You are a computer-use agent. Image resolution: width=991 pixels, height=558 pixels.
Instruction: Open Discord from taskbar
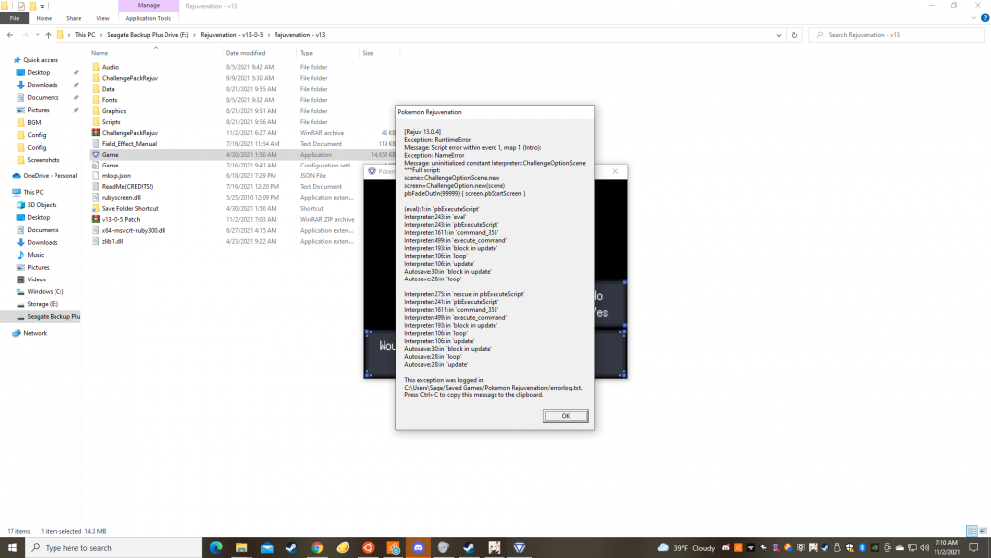[418, 547]
